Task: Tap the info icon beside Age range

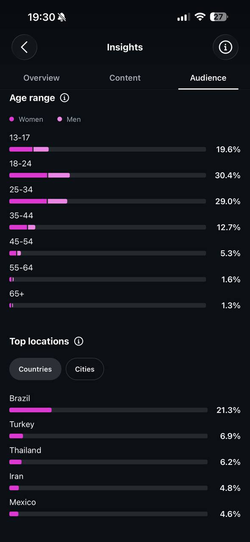Action: 64,98
